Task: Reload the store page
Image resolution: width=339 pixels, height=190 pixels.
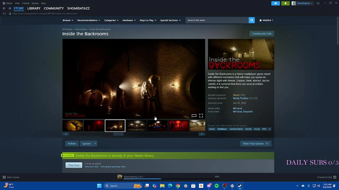Action: click(4, 13)
